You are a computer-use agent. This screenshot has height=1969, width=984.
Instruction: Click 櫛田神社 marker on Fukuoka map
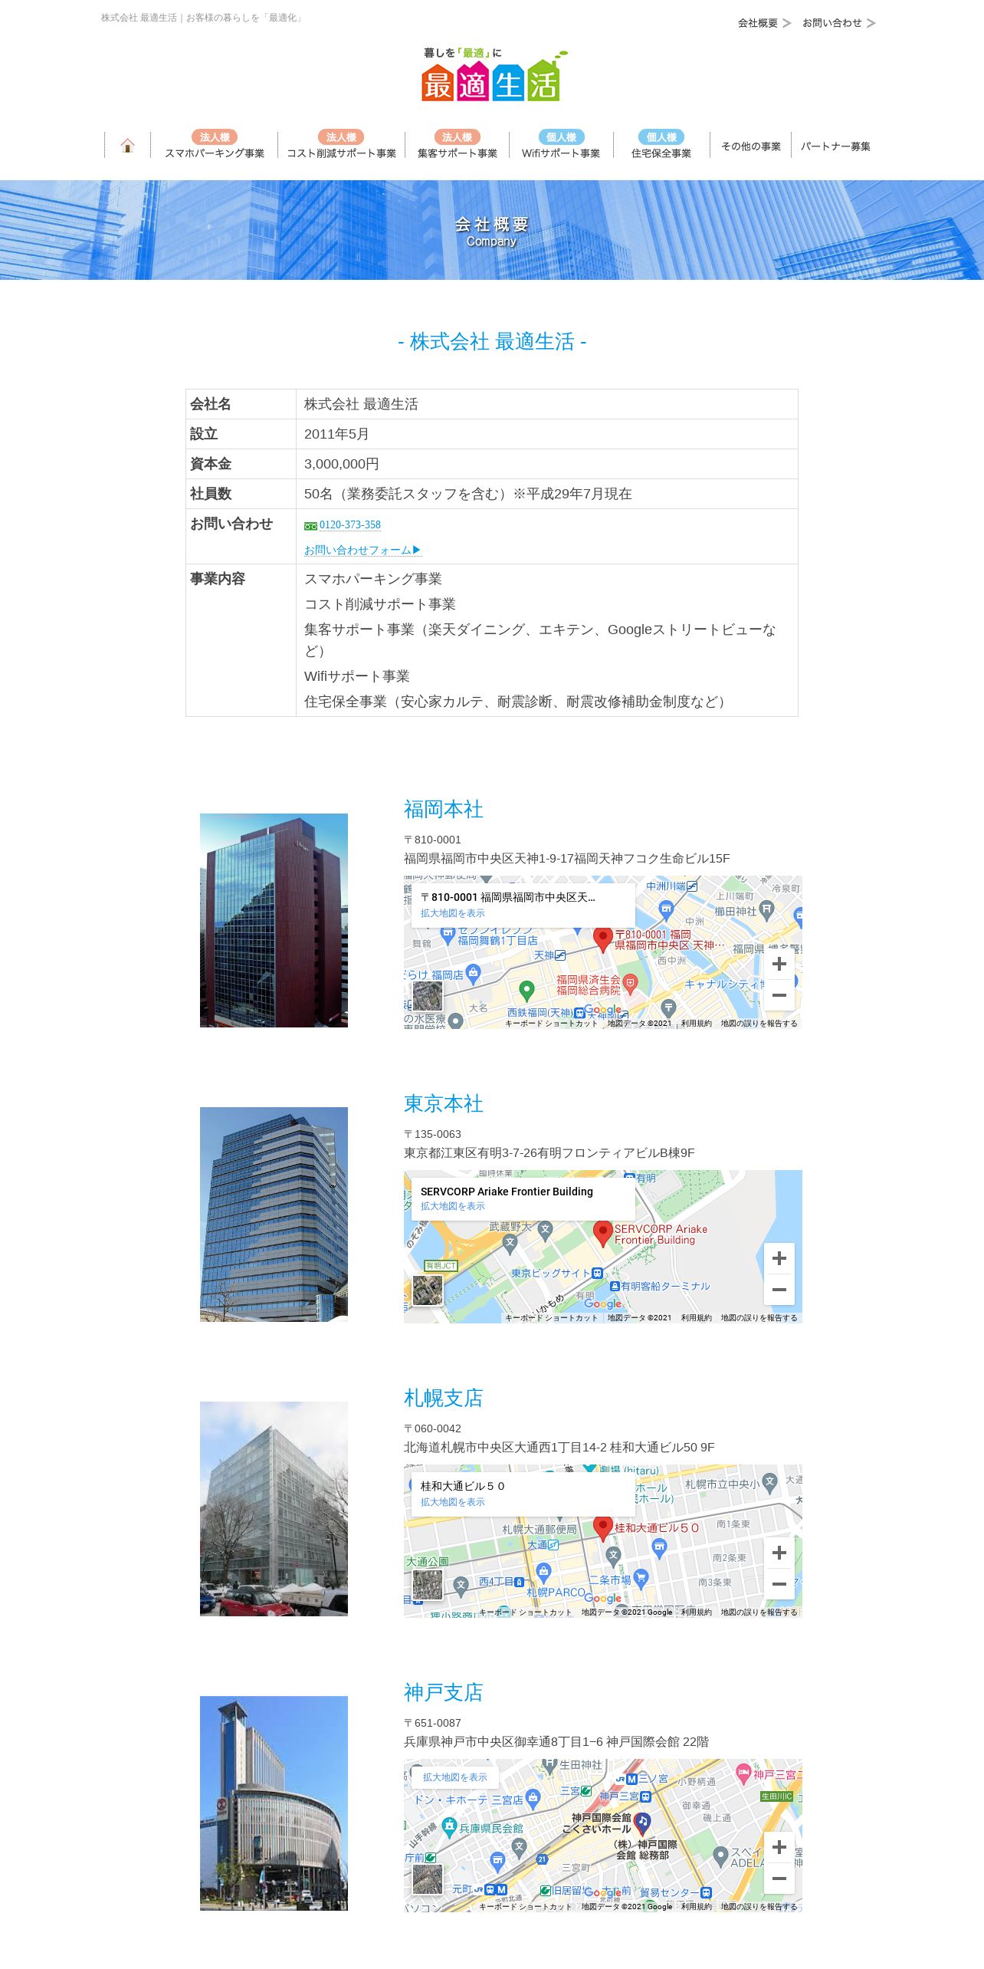click(766, 909)
